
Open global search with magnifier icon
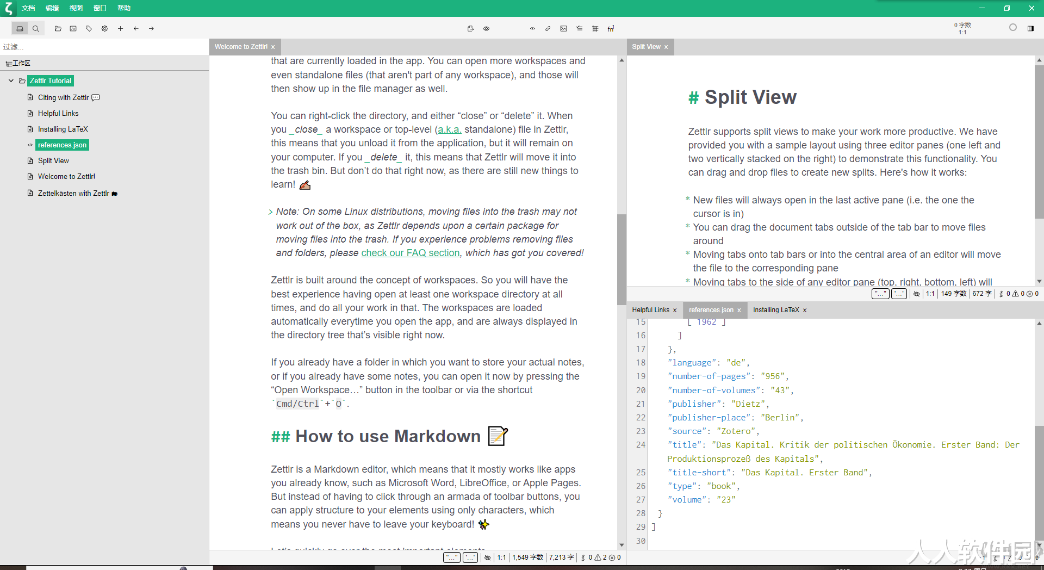pyautogui.click(x=36, y=29)
